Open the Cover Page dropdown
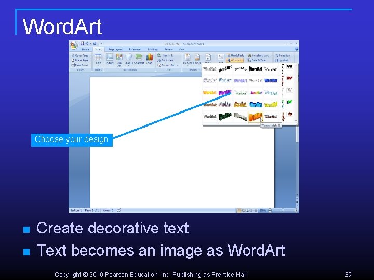 [x=80, y=55]
